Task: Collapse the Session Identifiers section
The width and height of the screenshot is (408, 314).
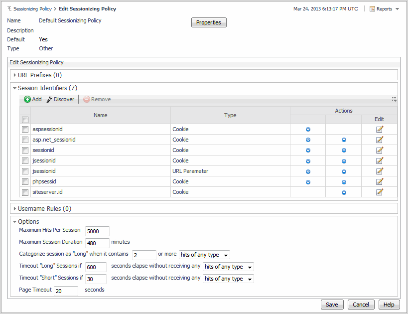Action: coord(15,88)
